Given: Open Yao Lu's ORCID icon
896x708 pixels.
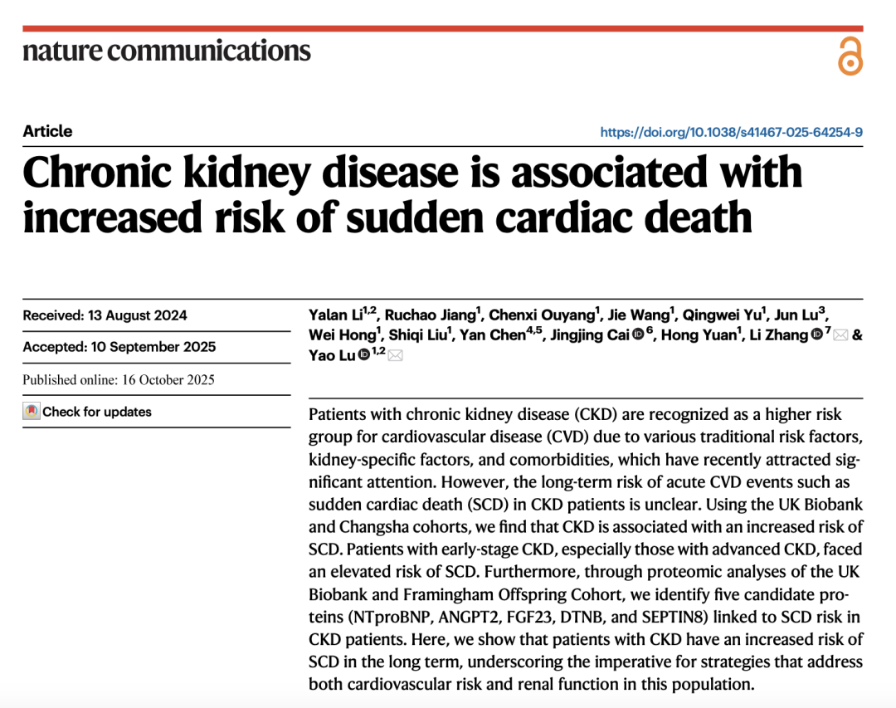Looking at the screenshot, I should (x=363, y=355).
